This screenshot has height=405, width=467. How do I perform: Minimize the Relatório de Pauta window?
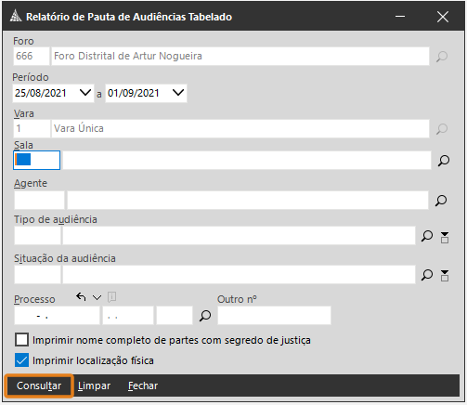(x=400, y=17)
